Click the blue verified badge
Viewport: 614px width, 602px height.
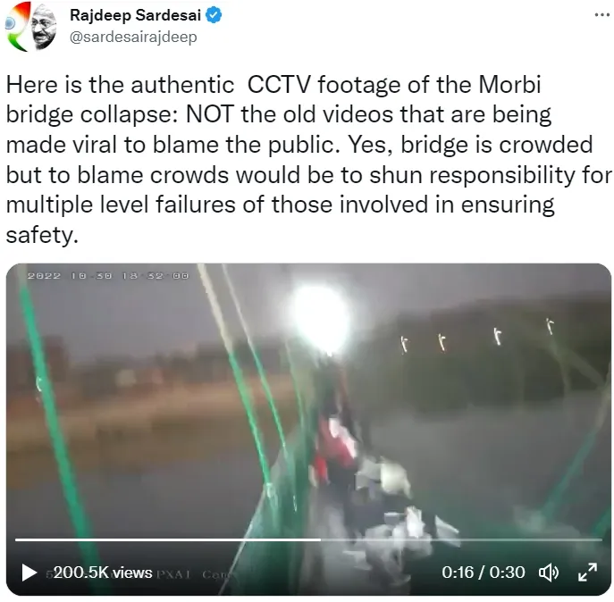(214, 15)
